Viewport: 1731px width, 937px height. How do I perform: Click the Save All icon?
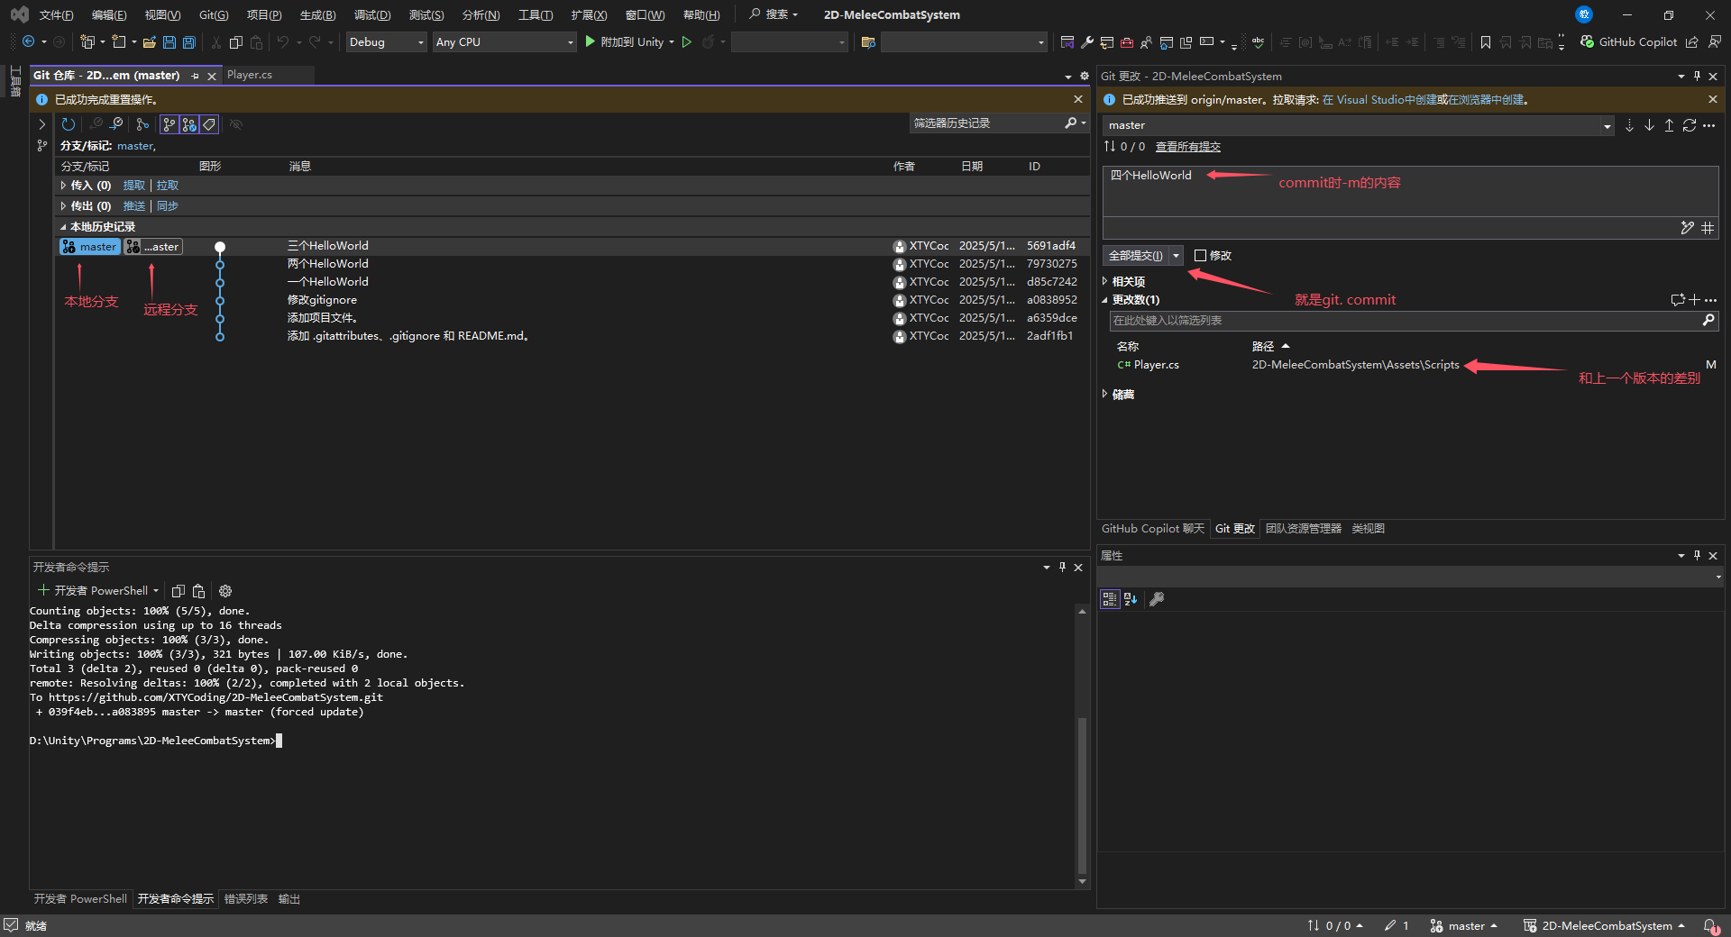tap(189, 42)
